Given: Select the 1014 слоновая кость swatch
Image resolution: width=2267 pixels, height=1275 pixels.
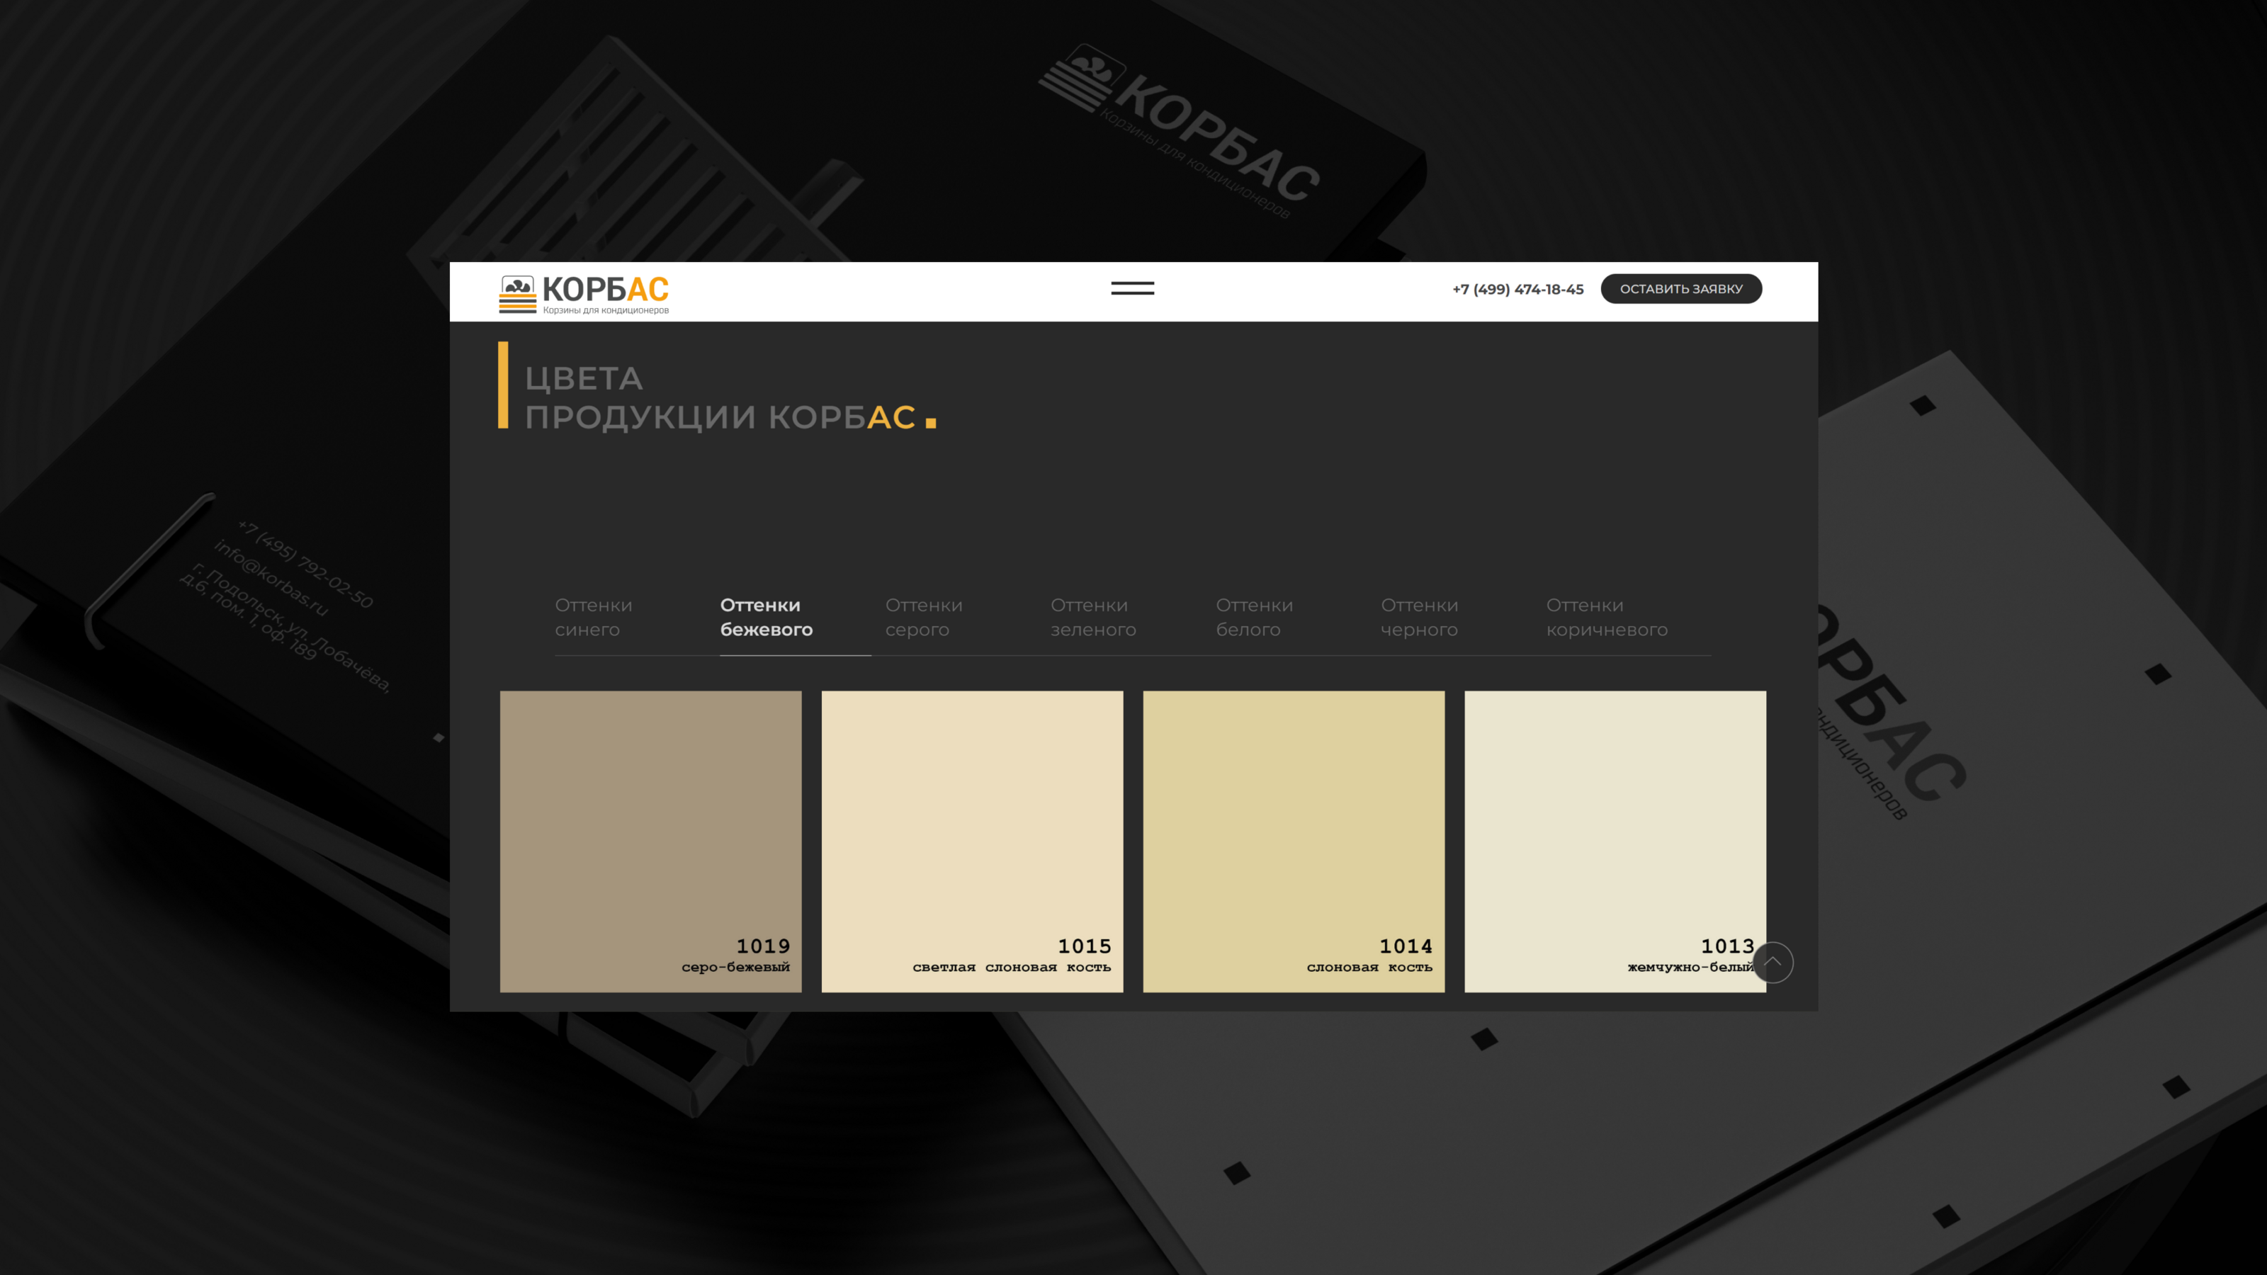Looking at the screenshot, I should (x=1293, y=840).
